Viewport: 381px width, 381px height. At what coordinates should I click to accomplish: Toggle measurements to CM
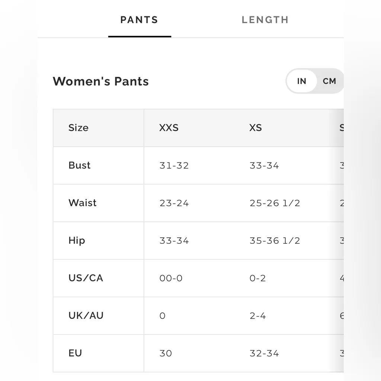click(329, 81)
